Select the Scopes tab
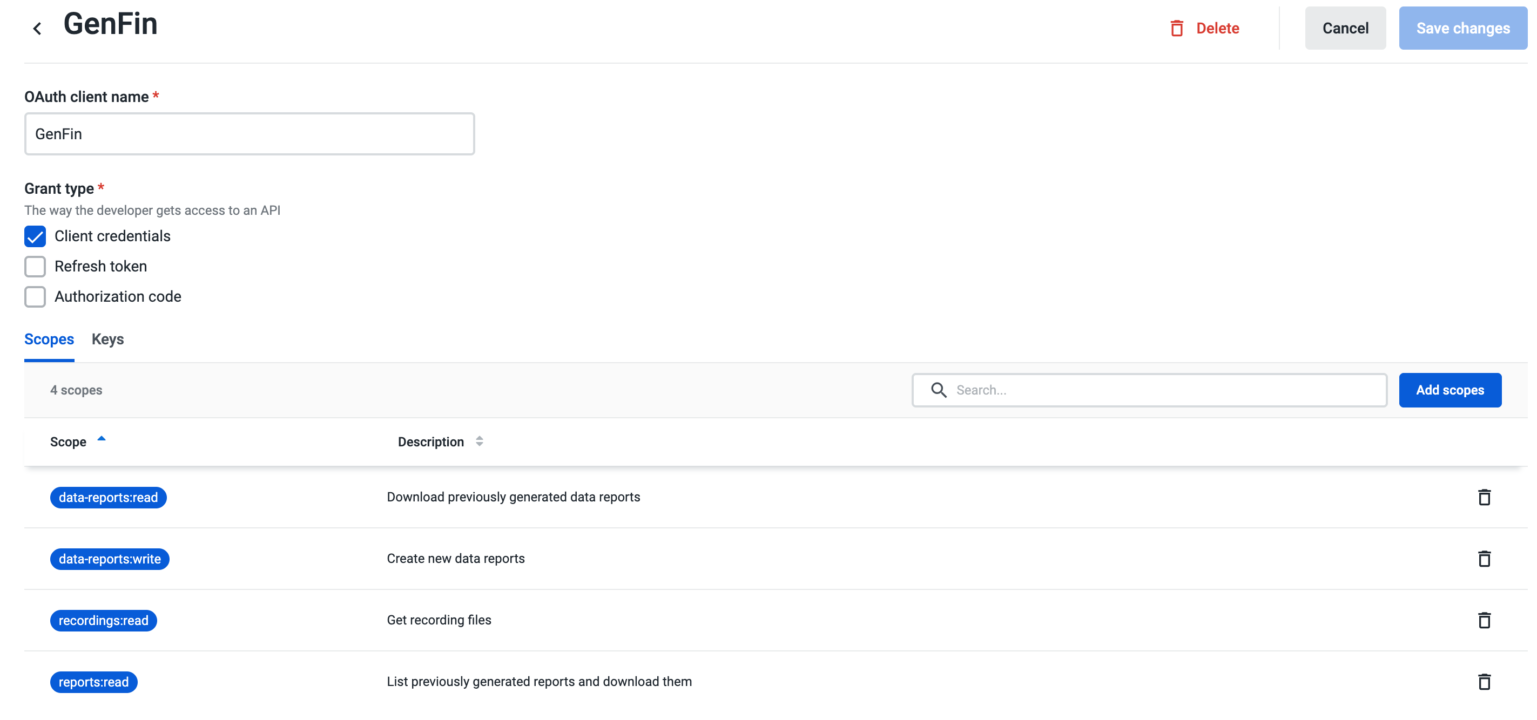Viewport: 1537px width, 720px height. tap(49, 339)
